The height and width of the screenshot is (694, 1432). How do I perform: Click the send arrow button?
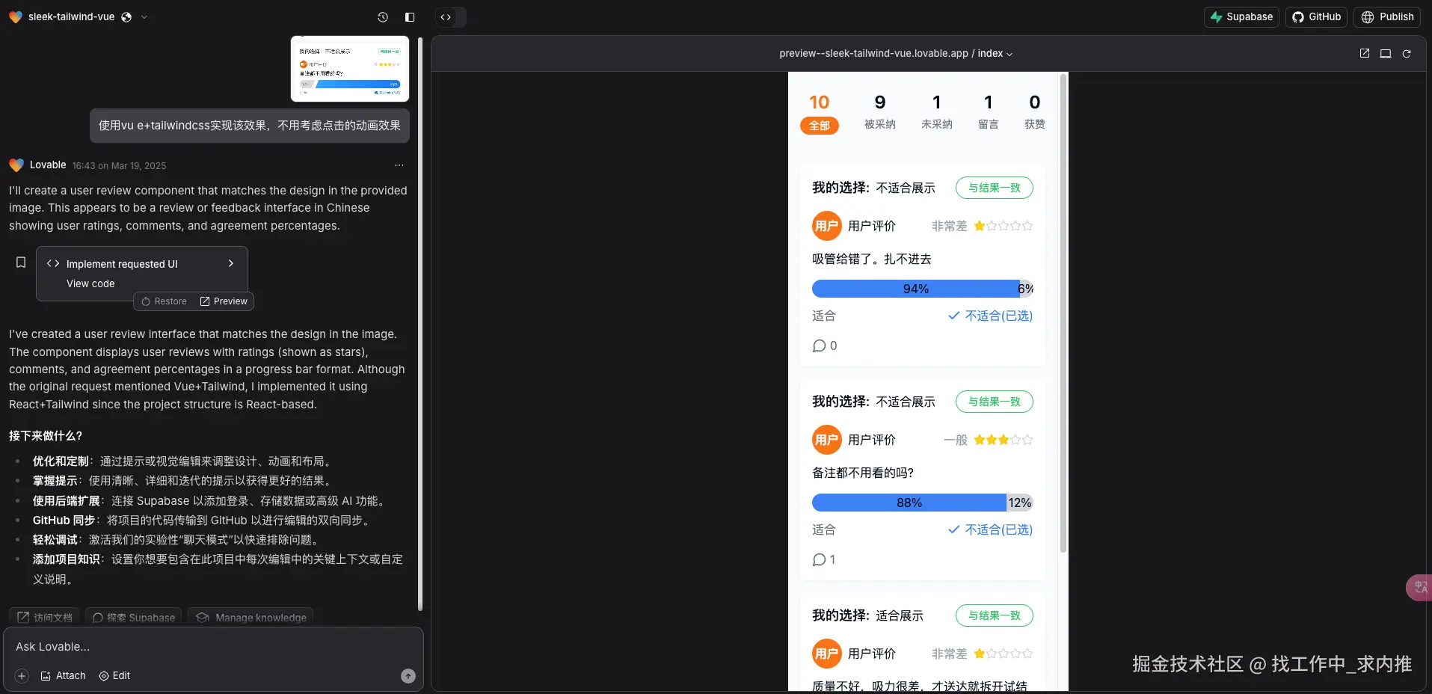click(x=408, y=676)
